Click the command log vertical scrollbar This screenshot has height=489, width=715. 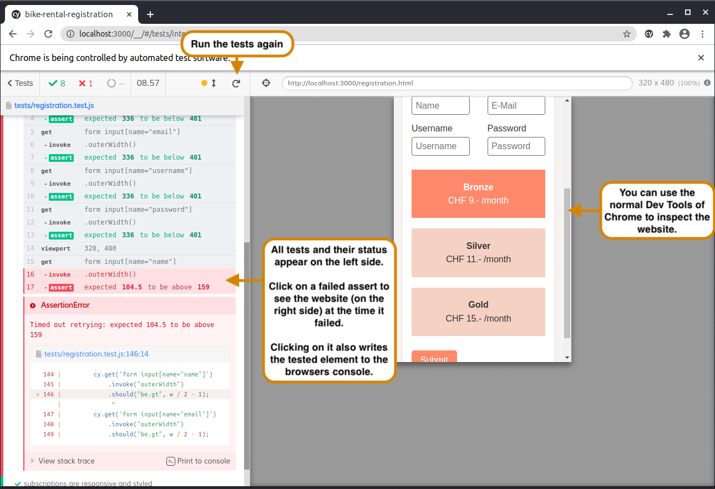tap(247, 355)
